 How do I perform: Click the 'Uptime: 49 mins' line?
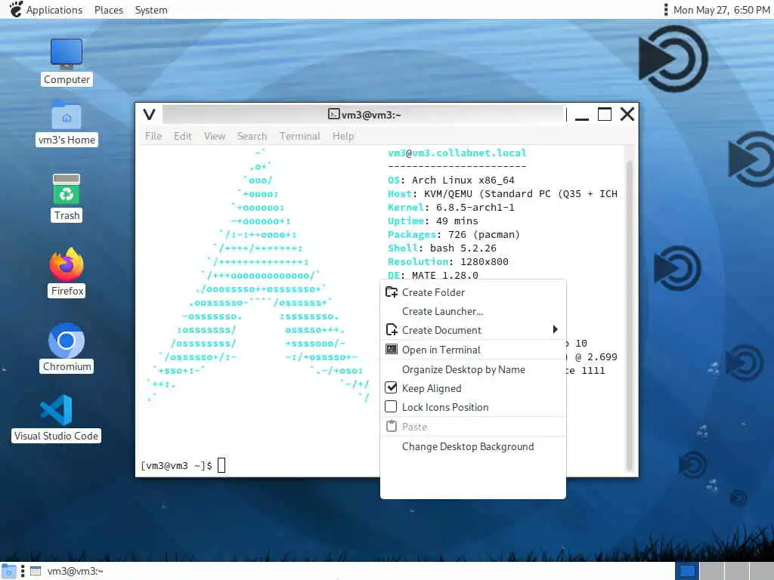(433, 221)
